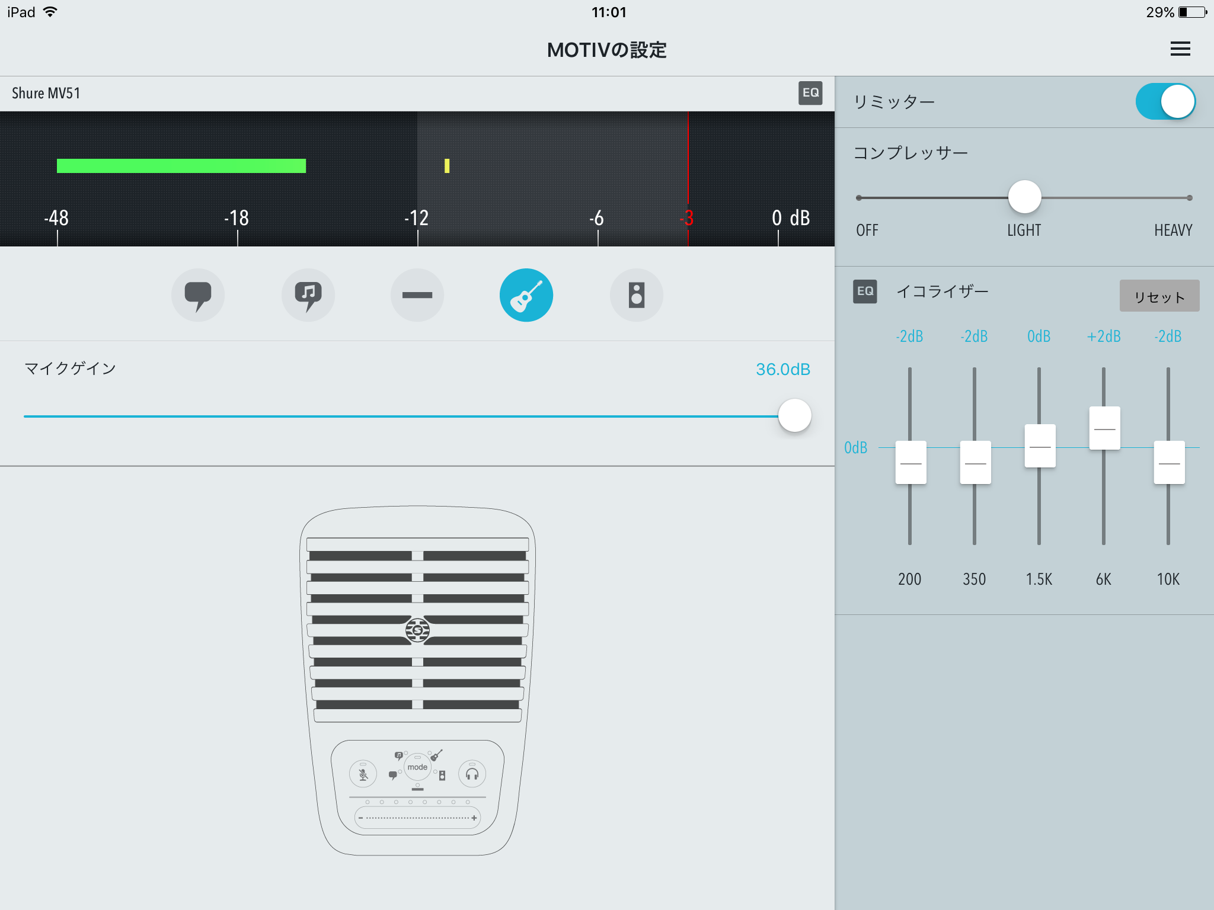
Task: Tap the Wi-Fi status icon
Action: (50, 11)
